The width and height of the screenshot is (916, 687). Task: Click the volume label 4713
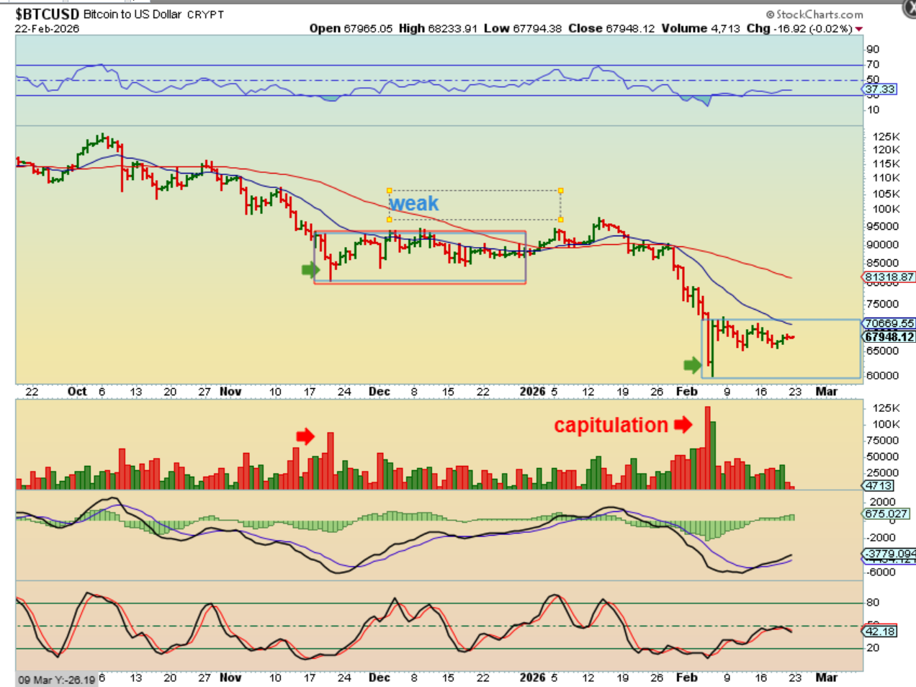click(879, 485)
